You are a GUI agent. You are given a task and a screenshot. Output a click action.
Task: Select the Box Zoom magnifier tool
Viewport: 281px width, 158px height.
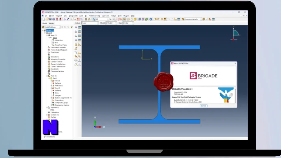coord(75,19)
